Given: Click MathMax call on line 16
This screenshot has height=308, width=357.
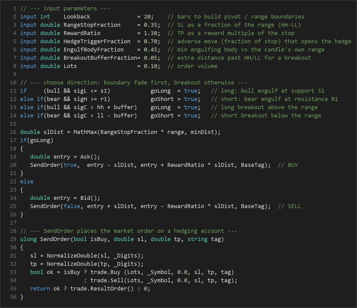Looking at the screenshot, I should (x=147, y=132).
